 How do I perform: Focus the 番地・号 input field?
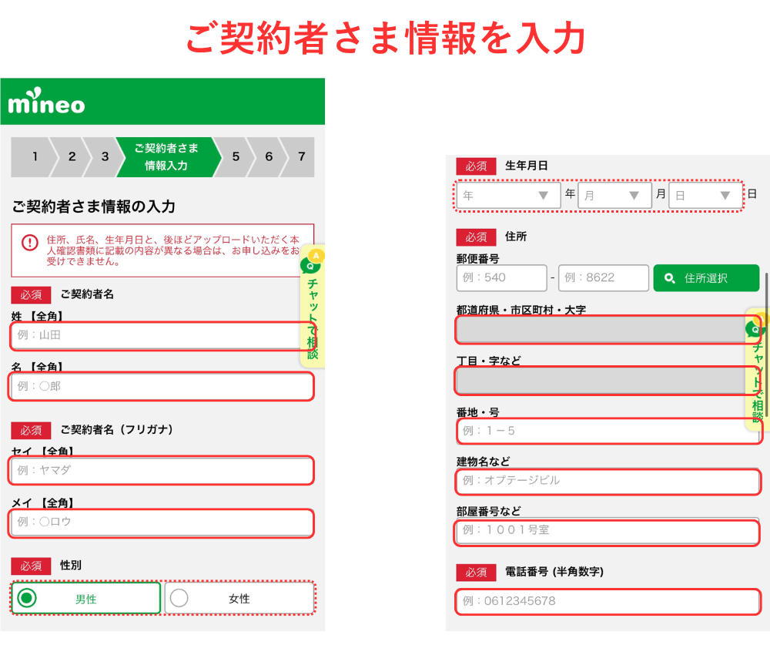pyautogui.click(x=608, y=431)
